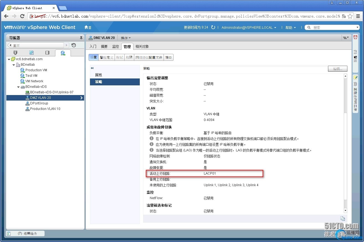Click the translate page icon in address bar
This screenshot has height=242, width=364.
click(x=344, y=16)
